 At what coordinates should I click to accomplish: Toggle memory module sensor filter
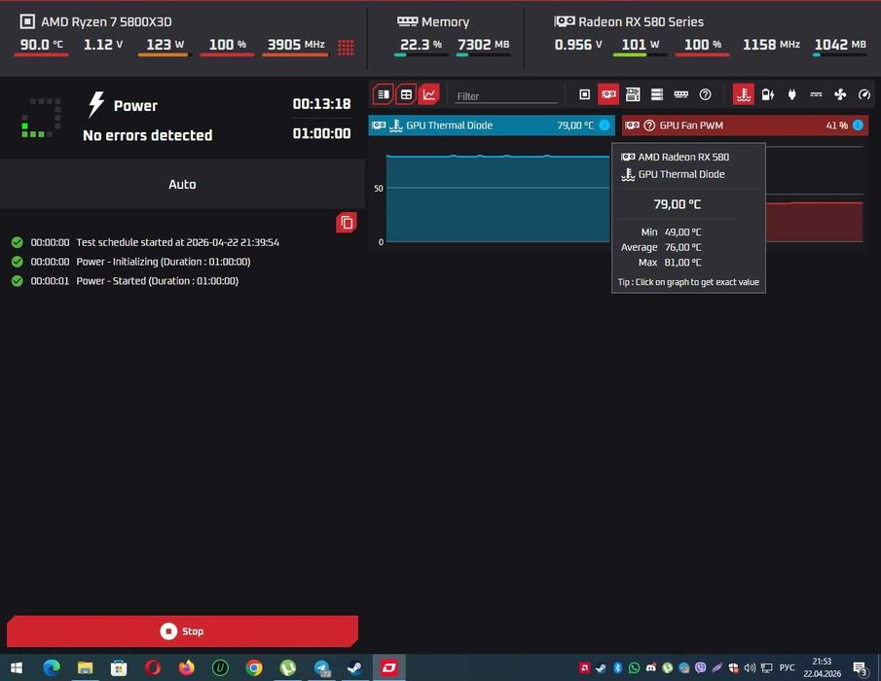(681, 94)
